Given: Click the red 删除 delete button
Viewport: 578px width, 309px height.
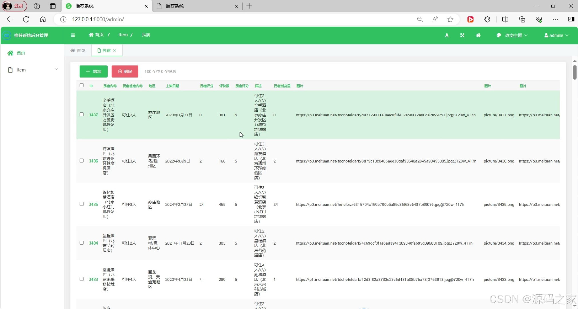Looking at the screenshot, I should coord(125,71).
